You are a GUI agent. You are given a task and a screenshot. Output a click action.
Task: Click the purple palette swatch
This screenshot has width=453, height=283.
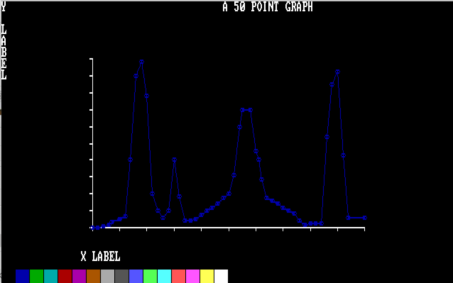coord(79,276)
